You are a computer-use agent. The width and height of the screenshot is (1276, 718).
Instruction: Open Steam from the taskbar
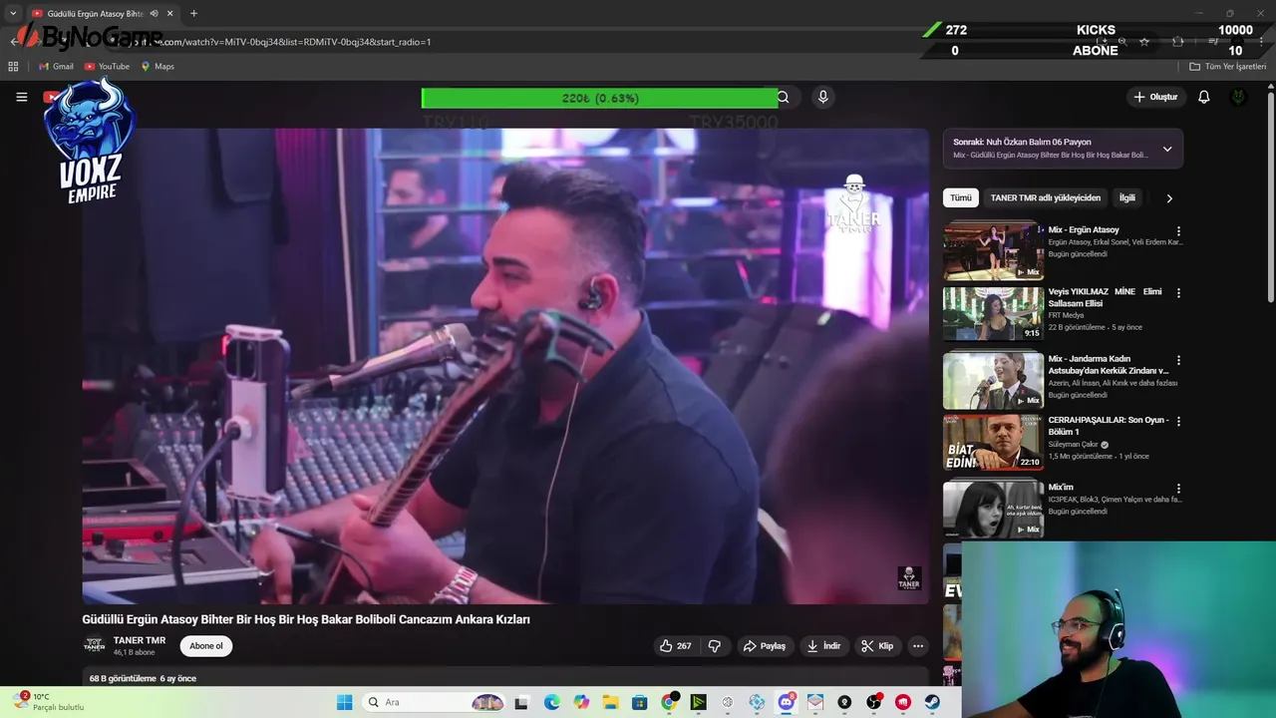point(932,702)
